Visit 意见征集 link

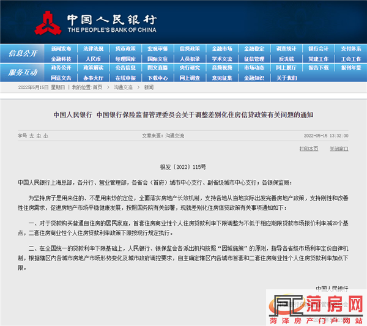click(x=222, y=78)
